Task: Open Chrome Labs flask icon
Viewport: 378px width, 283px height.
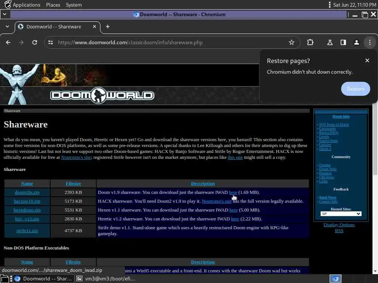Action: pyautogui.click(x=330, y=42)
